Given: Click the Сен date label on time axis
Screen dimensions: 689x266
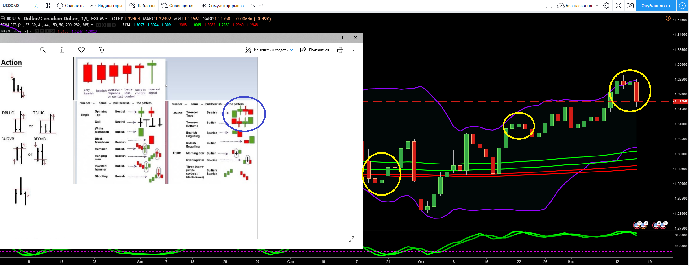Looking at the screenshot, I should 290,262.
